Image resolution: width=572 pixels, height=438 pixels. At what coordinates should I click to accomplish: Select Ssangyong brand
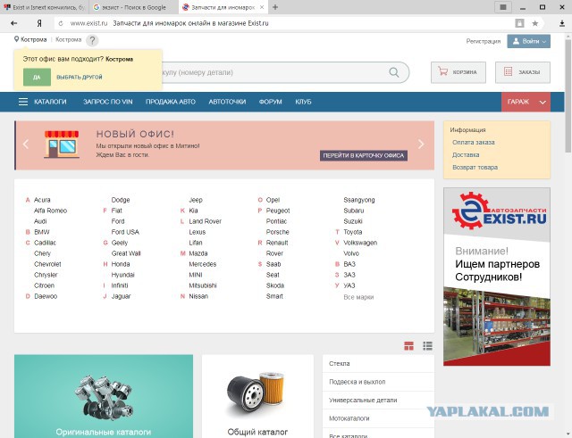359,200
